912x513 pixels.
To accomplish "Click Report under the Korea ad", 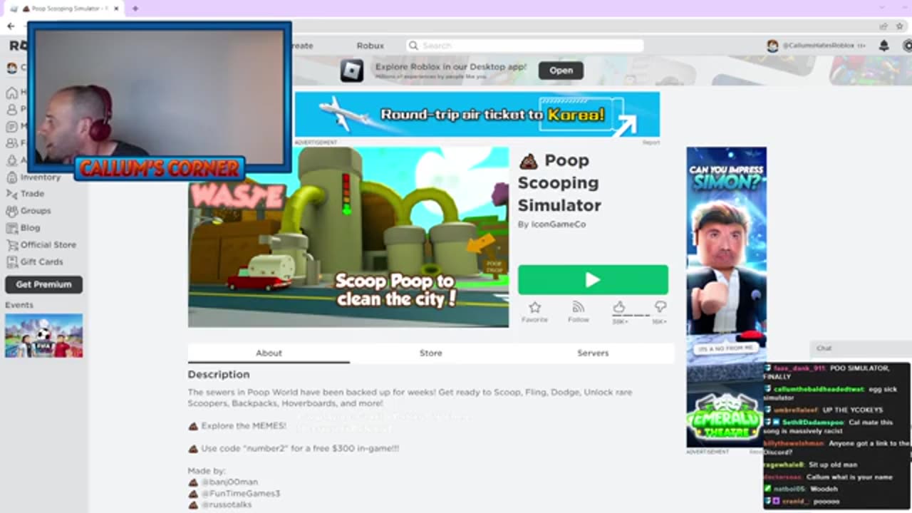I will click(651, 142).
